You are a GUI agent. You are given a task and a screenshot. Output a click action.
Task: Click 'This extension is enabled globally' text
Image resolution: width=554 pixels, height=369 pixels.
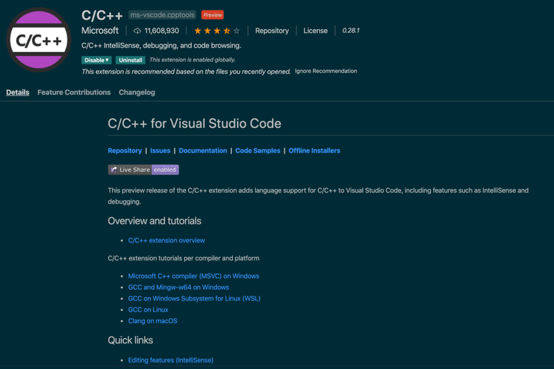(x=193, y=60)
